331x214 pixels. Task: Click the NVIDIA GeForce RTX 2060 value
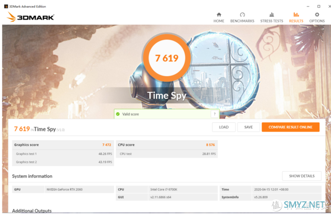pyautogui.click(x=65, y=190)
